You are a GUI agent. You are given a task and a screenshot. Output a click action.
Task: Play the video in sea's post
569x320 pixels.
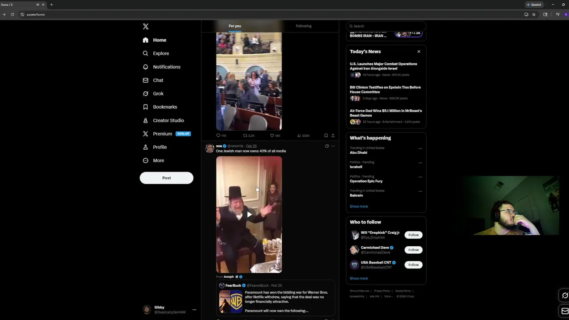pyautogui.click(x=249, y=215)
